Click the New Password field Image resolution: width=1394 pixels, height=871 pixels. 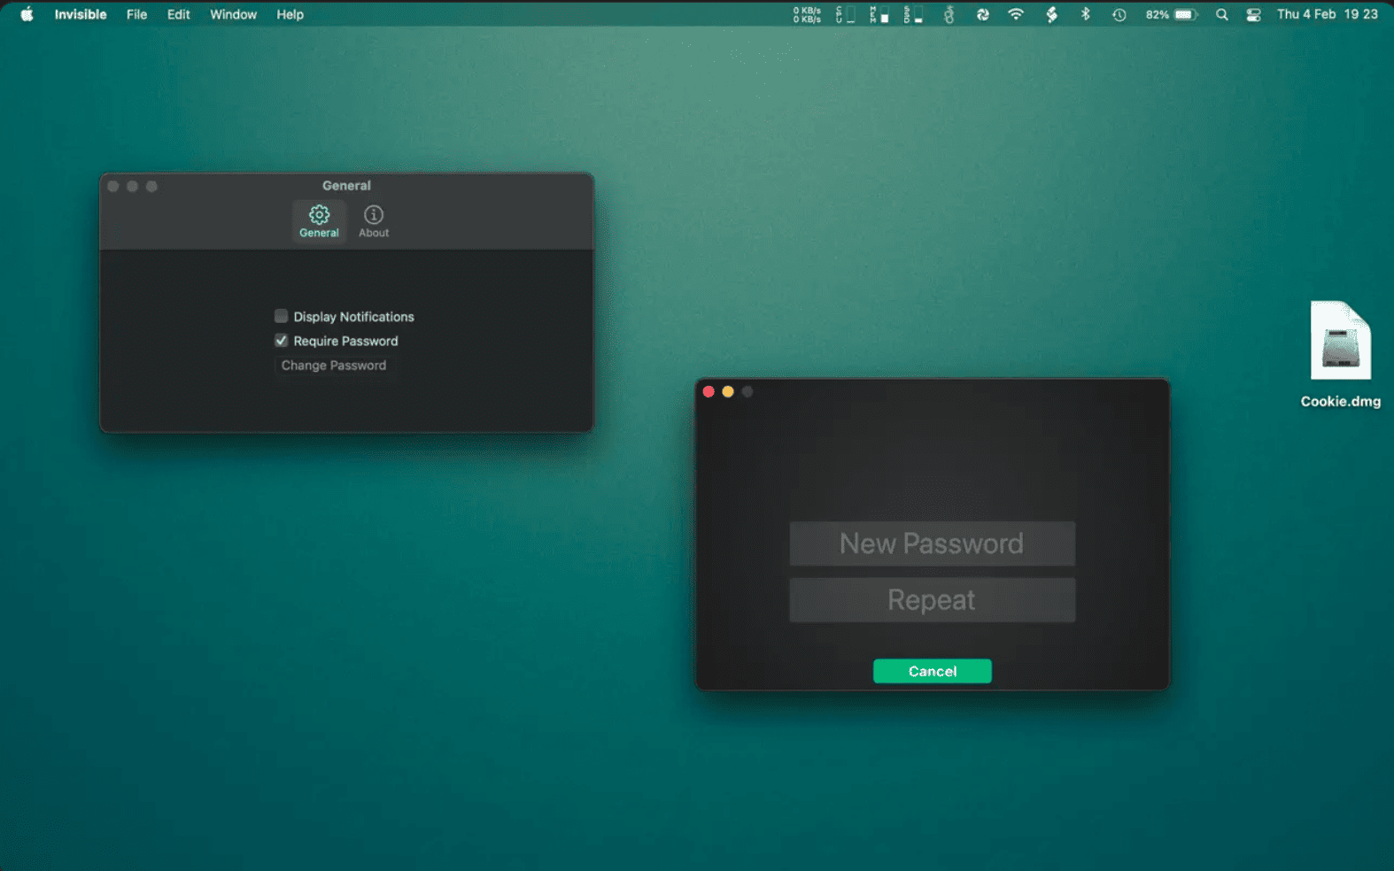932,543
